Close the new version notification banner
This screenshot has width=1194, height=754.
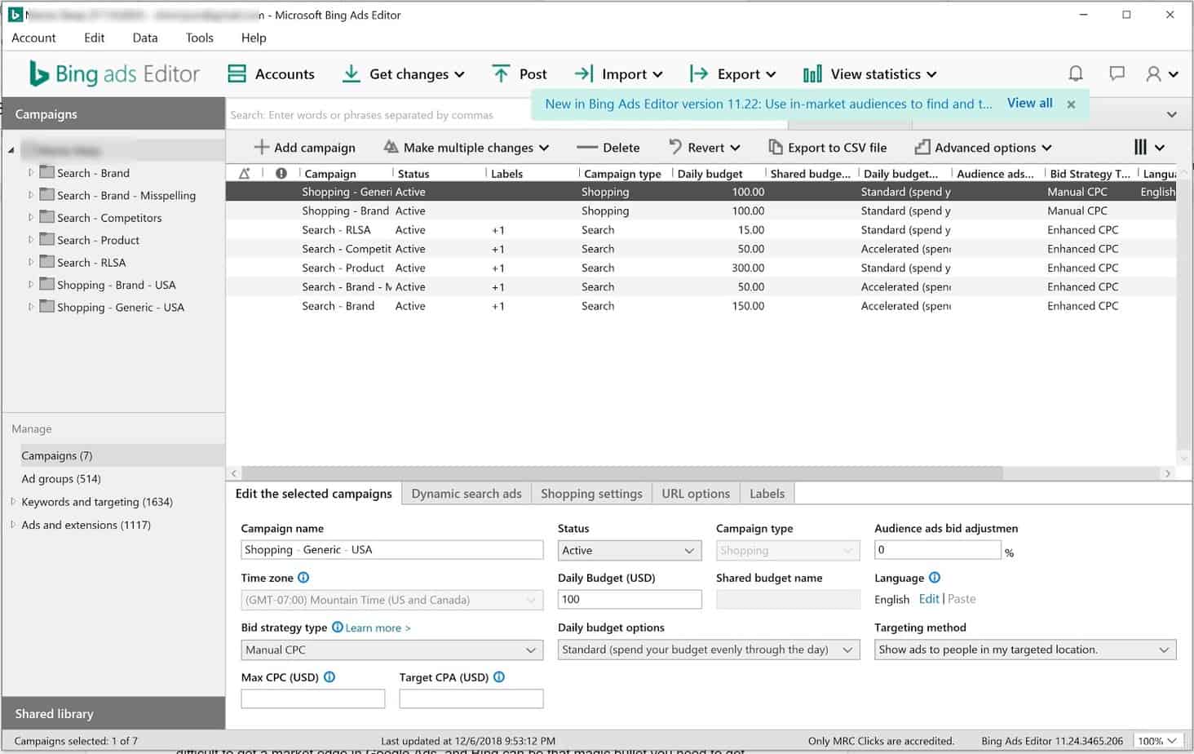(x=1071, y=104)
